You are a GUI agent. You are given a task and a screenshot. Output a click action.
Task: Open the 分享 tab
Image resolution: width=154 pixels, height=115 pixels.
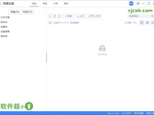(56, 4)
